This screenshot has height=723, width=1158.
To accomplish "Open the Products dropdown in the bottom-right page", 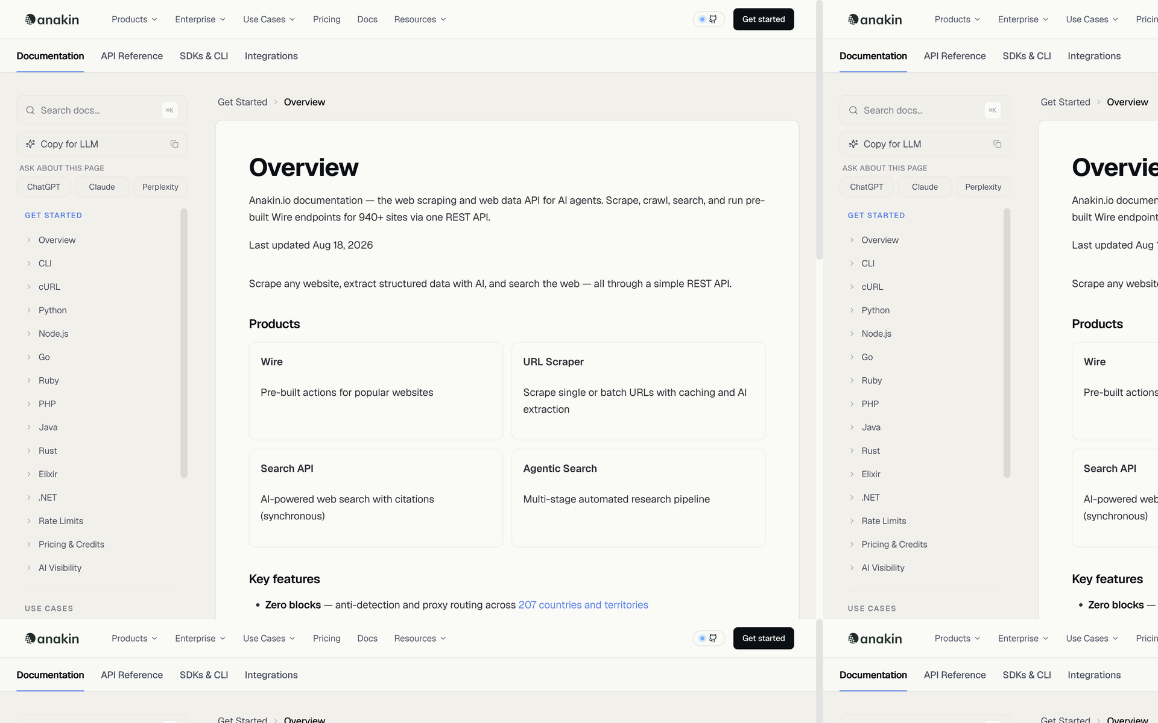I will click(958, 638).
